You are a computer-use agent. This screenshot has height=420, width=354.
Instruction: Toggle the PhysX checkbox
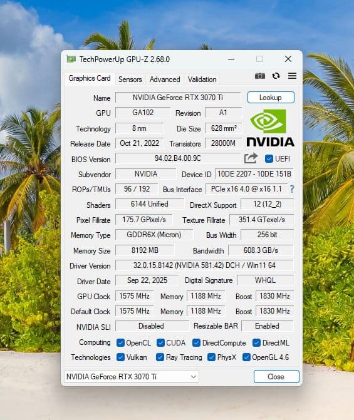pos(211,357)
